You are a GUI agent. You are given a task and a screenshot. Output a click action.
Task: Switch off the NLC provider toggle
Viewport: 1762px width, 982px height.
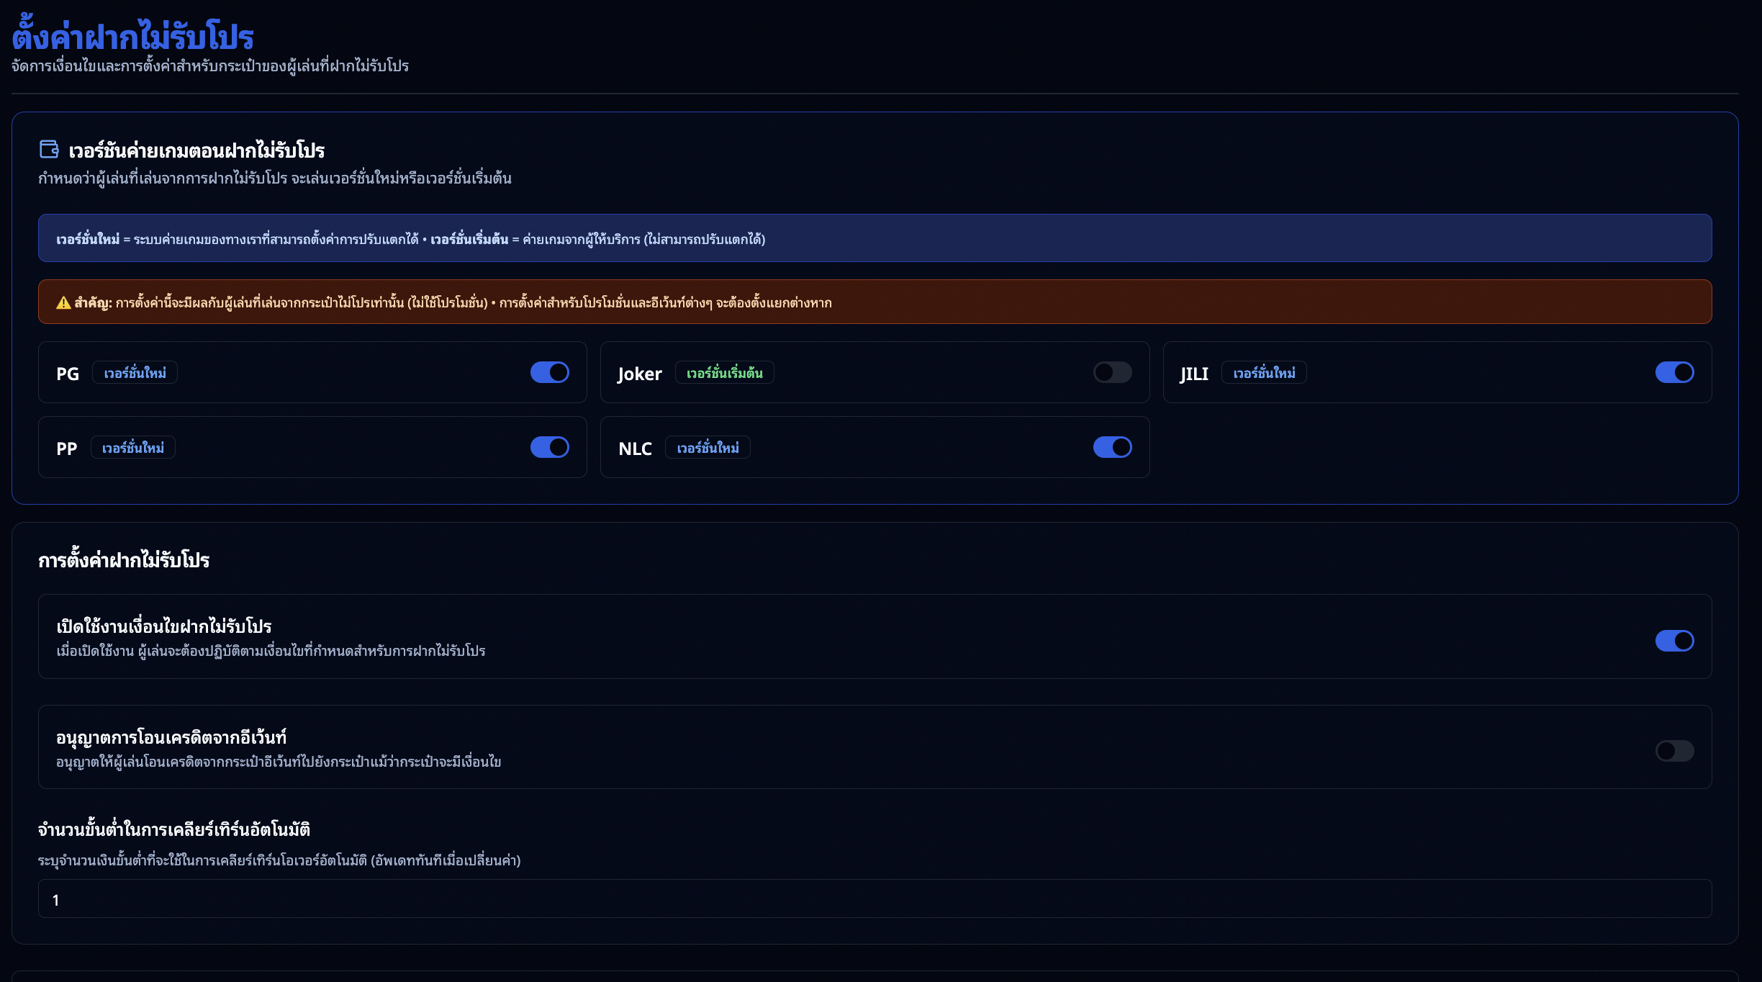pos(1112,447)
